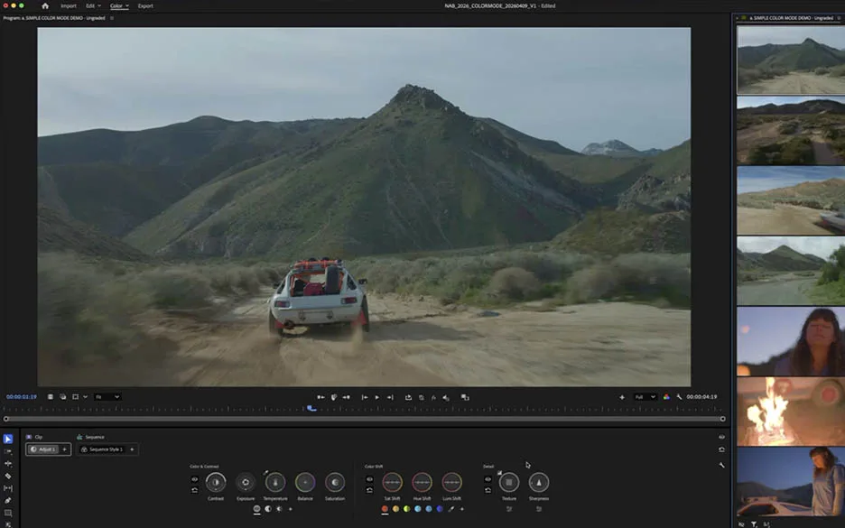Add a button with plus icon in monitor toolbar
The height and width of the screenshot is (528, 845).
(x=622, y=397)
